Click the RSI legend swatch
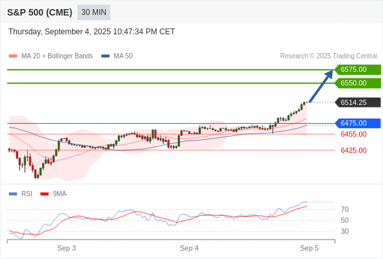The image size is (383, 259). tap(13, 194)
